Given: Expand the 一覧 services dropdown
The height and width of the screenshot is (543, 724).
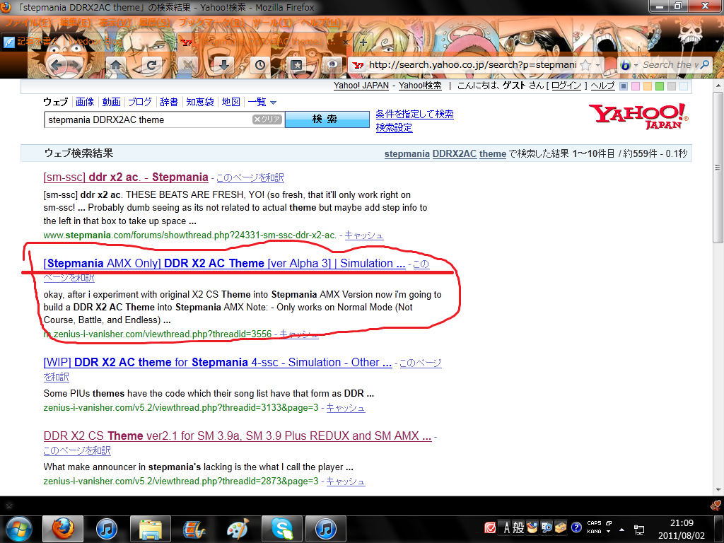Looking at the screenshot, I should tap(262, 102).
